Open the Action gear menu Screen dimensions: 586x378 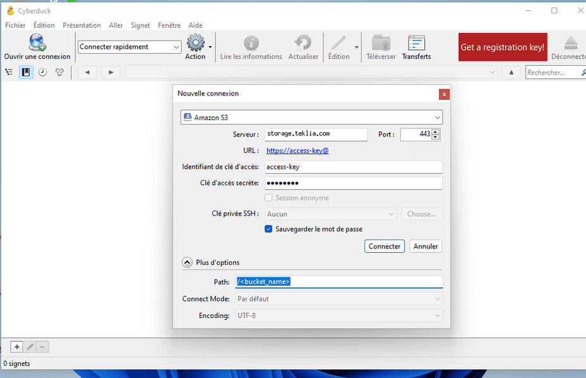196,42
